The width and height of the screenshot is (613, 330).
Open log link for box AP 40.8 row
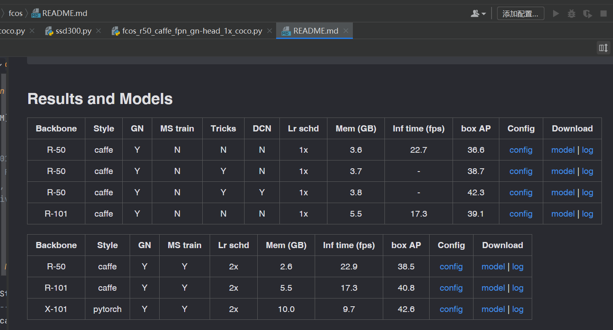518,288
